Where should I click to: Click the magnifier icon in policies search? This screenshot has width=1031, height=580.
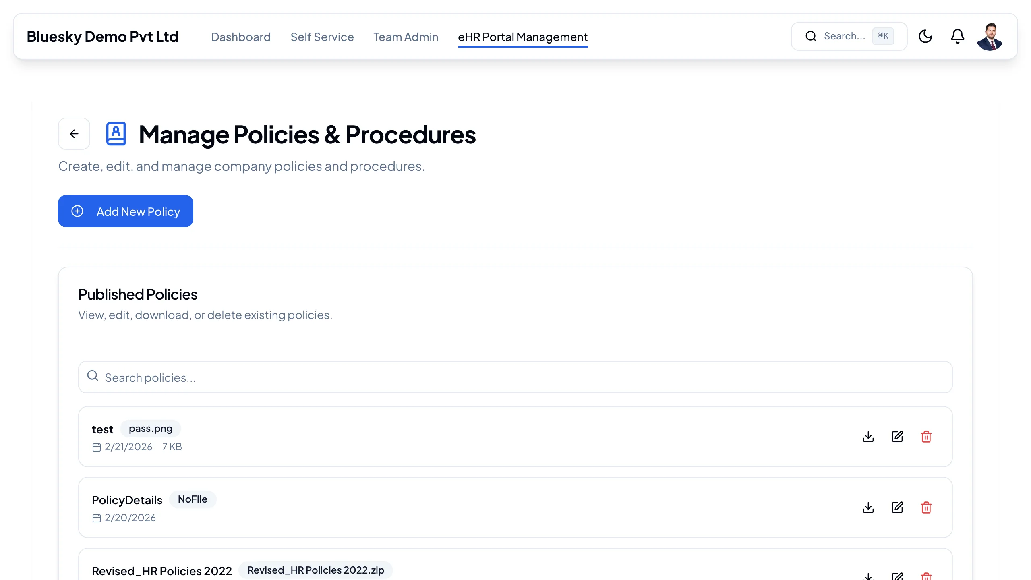click(x=93, y=376)
